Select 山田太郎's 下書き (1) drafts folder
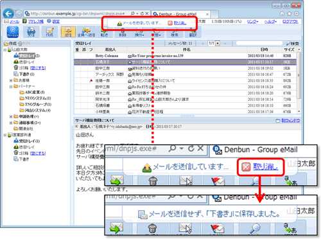This screenshot has height=239, width=321. tap(24, 74)
